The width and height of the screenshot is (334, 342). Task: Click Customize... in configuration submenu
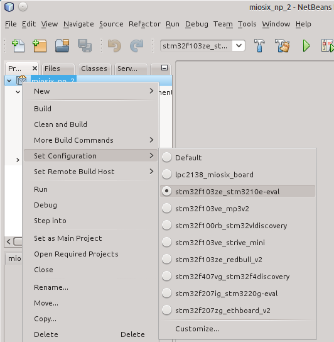point(238,329)
